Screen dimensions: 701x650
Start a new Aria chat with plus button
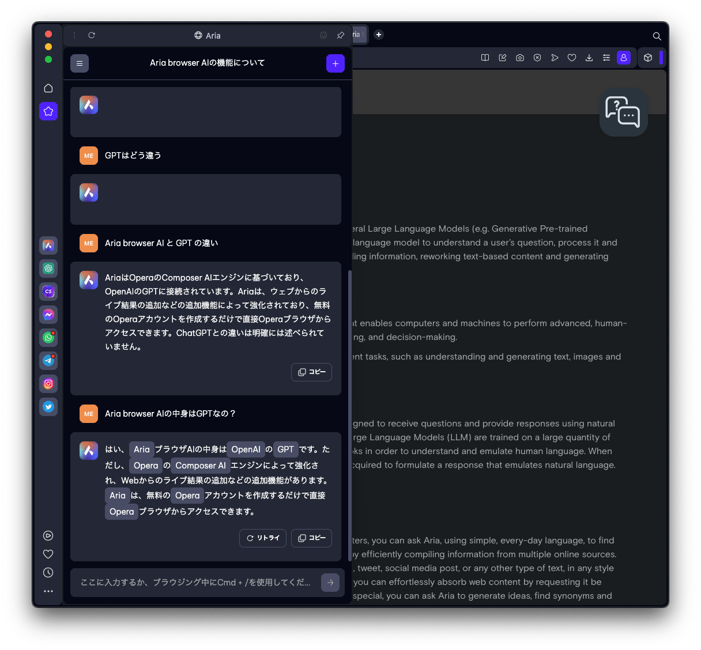pos(336,63)
